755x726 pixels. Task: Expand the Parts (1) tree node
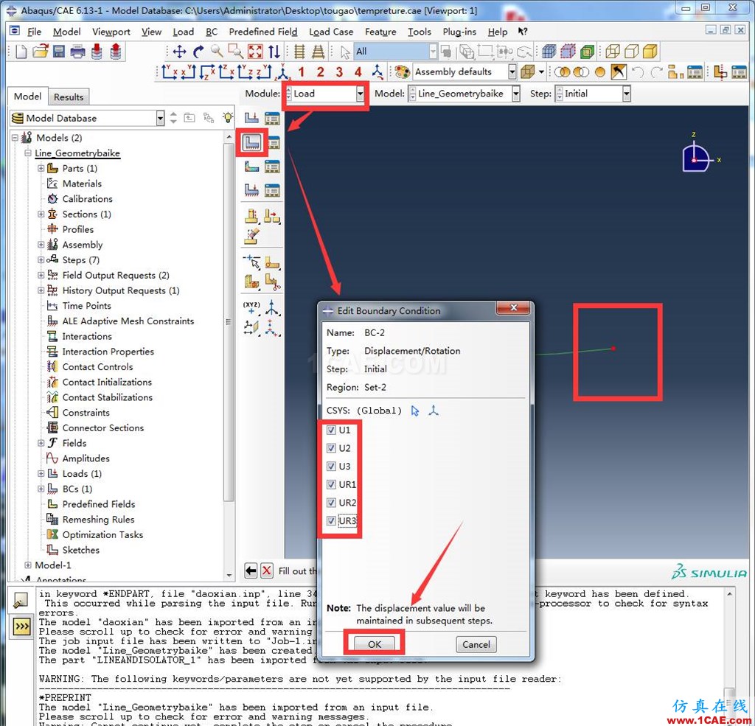41,168
